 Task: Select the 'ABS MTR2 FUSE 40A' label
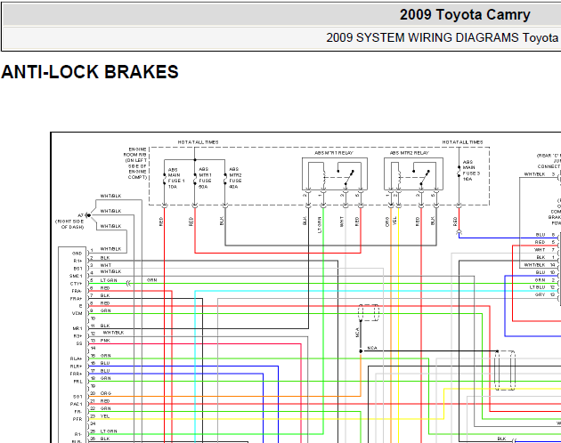[235, 178]
